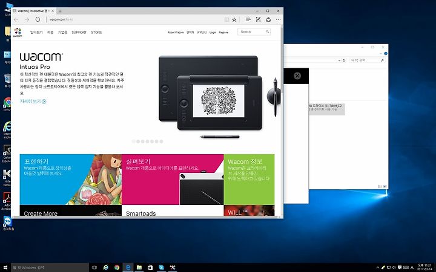436x272 pixels.
Task: Open a new tab in Edge
Action: pyautogui.click(x=60, y=11)
